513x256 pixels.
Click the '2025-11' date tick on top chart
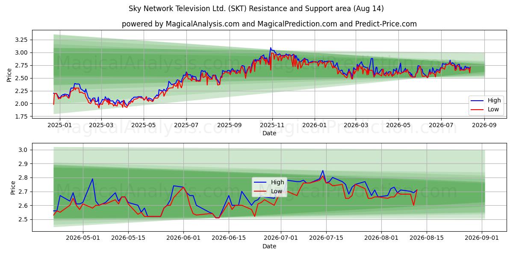272,125
